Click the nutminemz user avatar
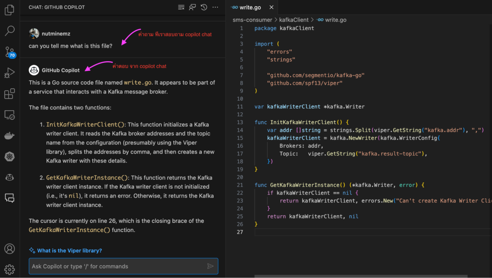This screenshot has width=492, height=278. [x=34, y=33]
